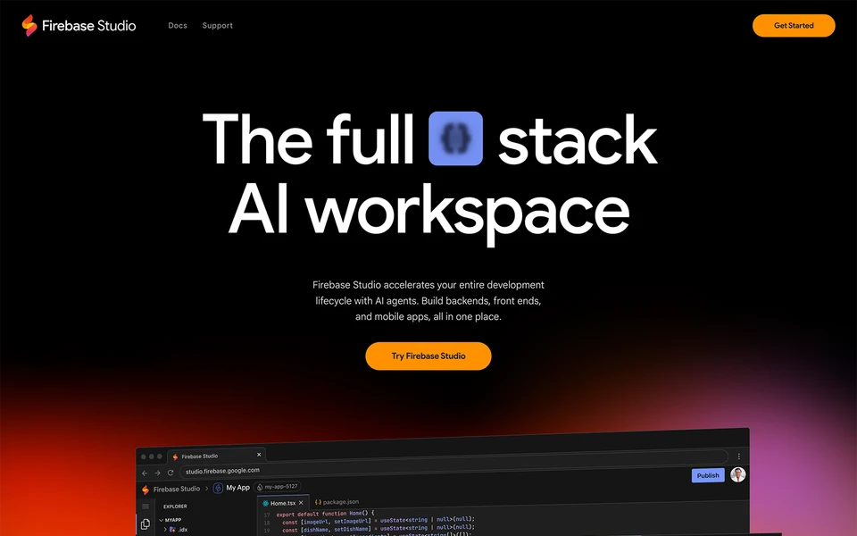Viewport: 857px width, 536px height.
Task: Click the user avatar photo
Action: point(738,474)
